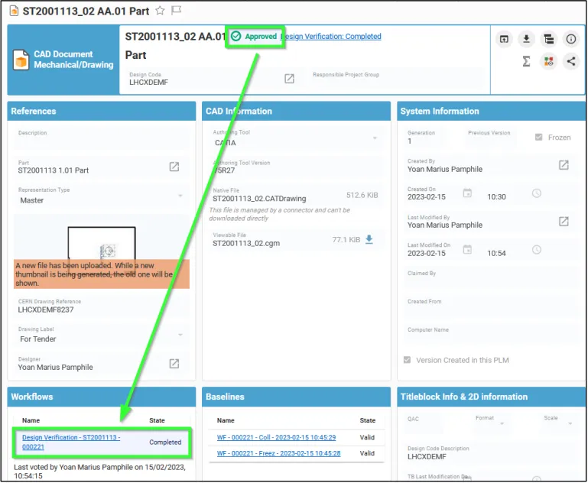
Task: Open the Last Modified By user link icon
Action: point(564,221)
